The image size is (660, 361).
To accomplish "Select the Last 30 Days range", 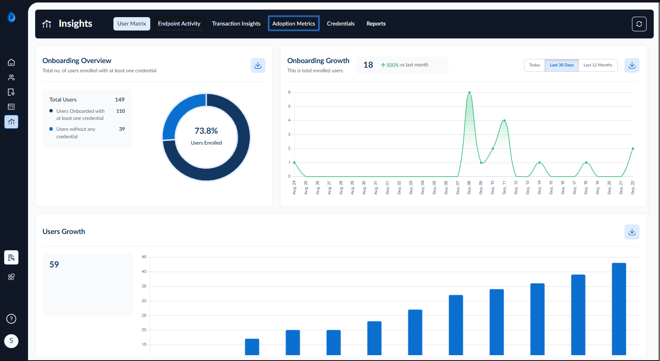I will 562,65.
